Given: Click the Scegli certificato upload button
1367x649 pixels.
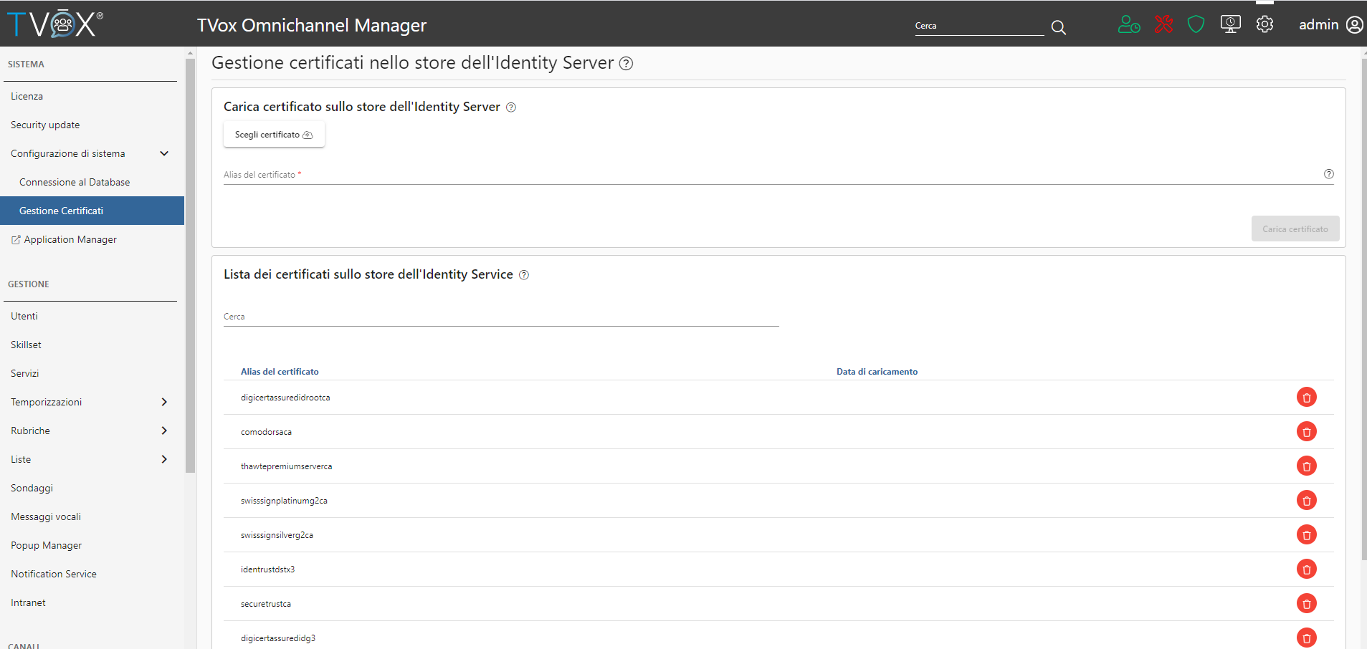Looking at the screenshot, I should (x=274, y=135).
